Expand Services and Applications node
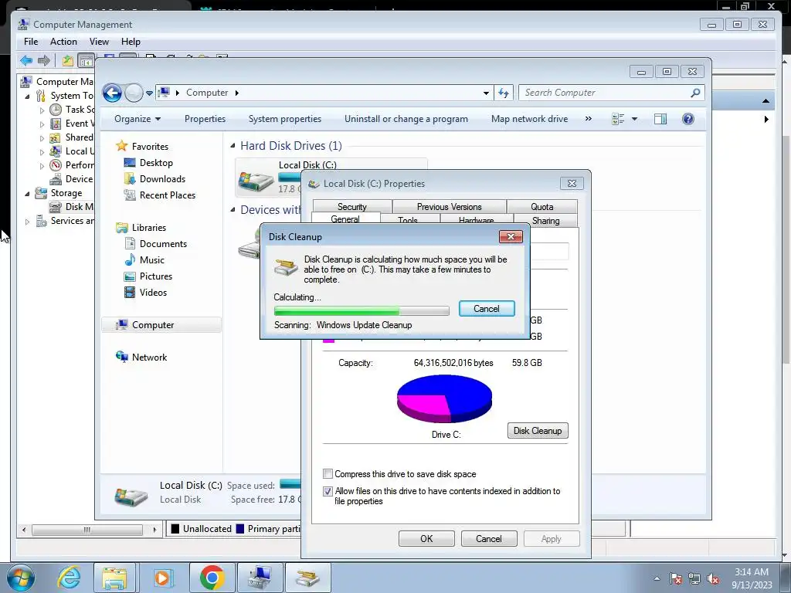791x593 pixels. click(27, 221)
